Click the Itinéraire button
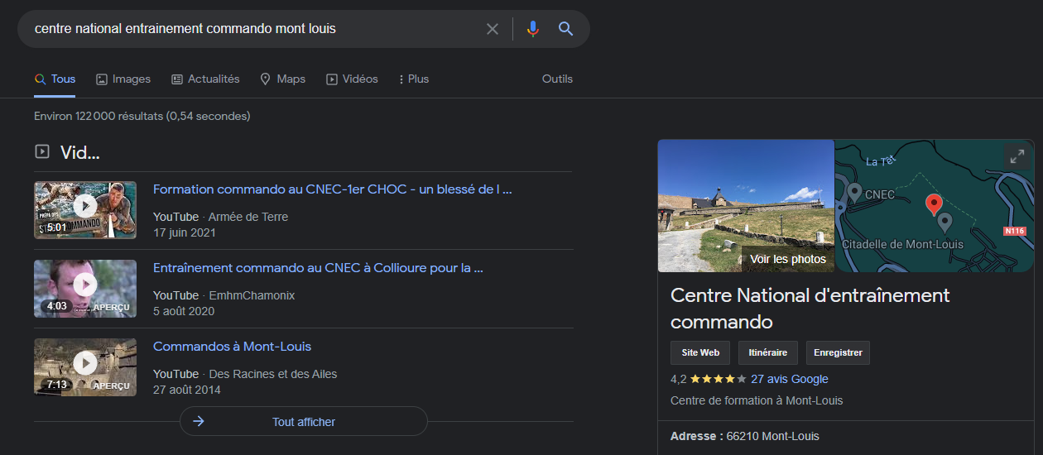1043x455 pixels. pyautogui.click(x=767, y=352)
